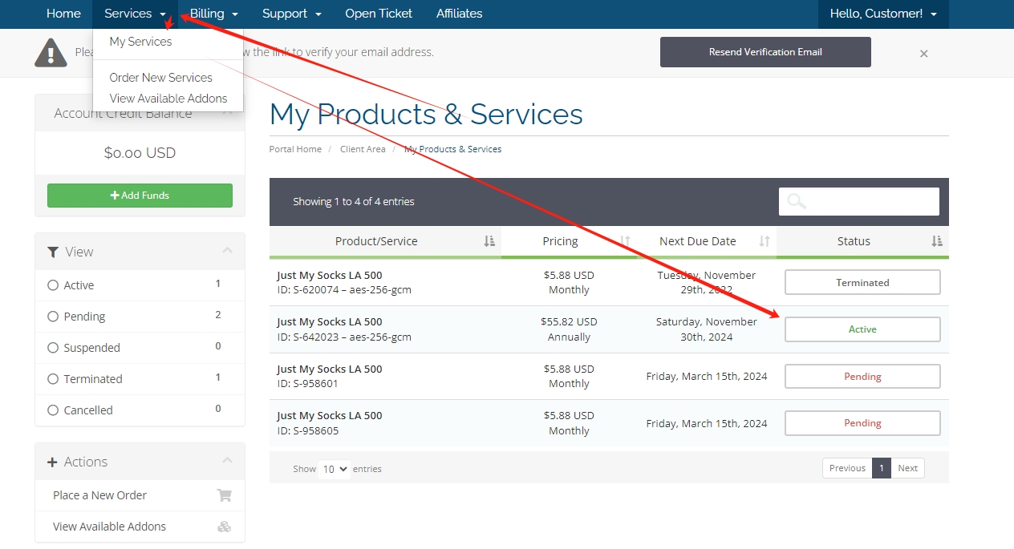Collapse the View panel with chevron

227,252
